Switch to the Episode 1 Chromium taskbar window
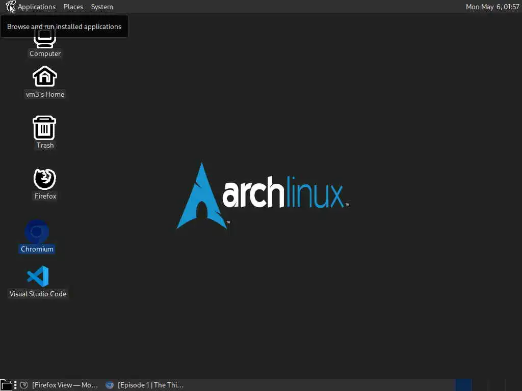 pos(145,385)
